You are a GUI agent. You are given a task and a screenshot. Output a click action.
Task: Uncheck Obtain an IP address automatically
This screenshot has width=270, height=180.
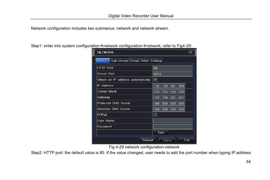point(155,80)
